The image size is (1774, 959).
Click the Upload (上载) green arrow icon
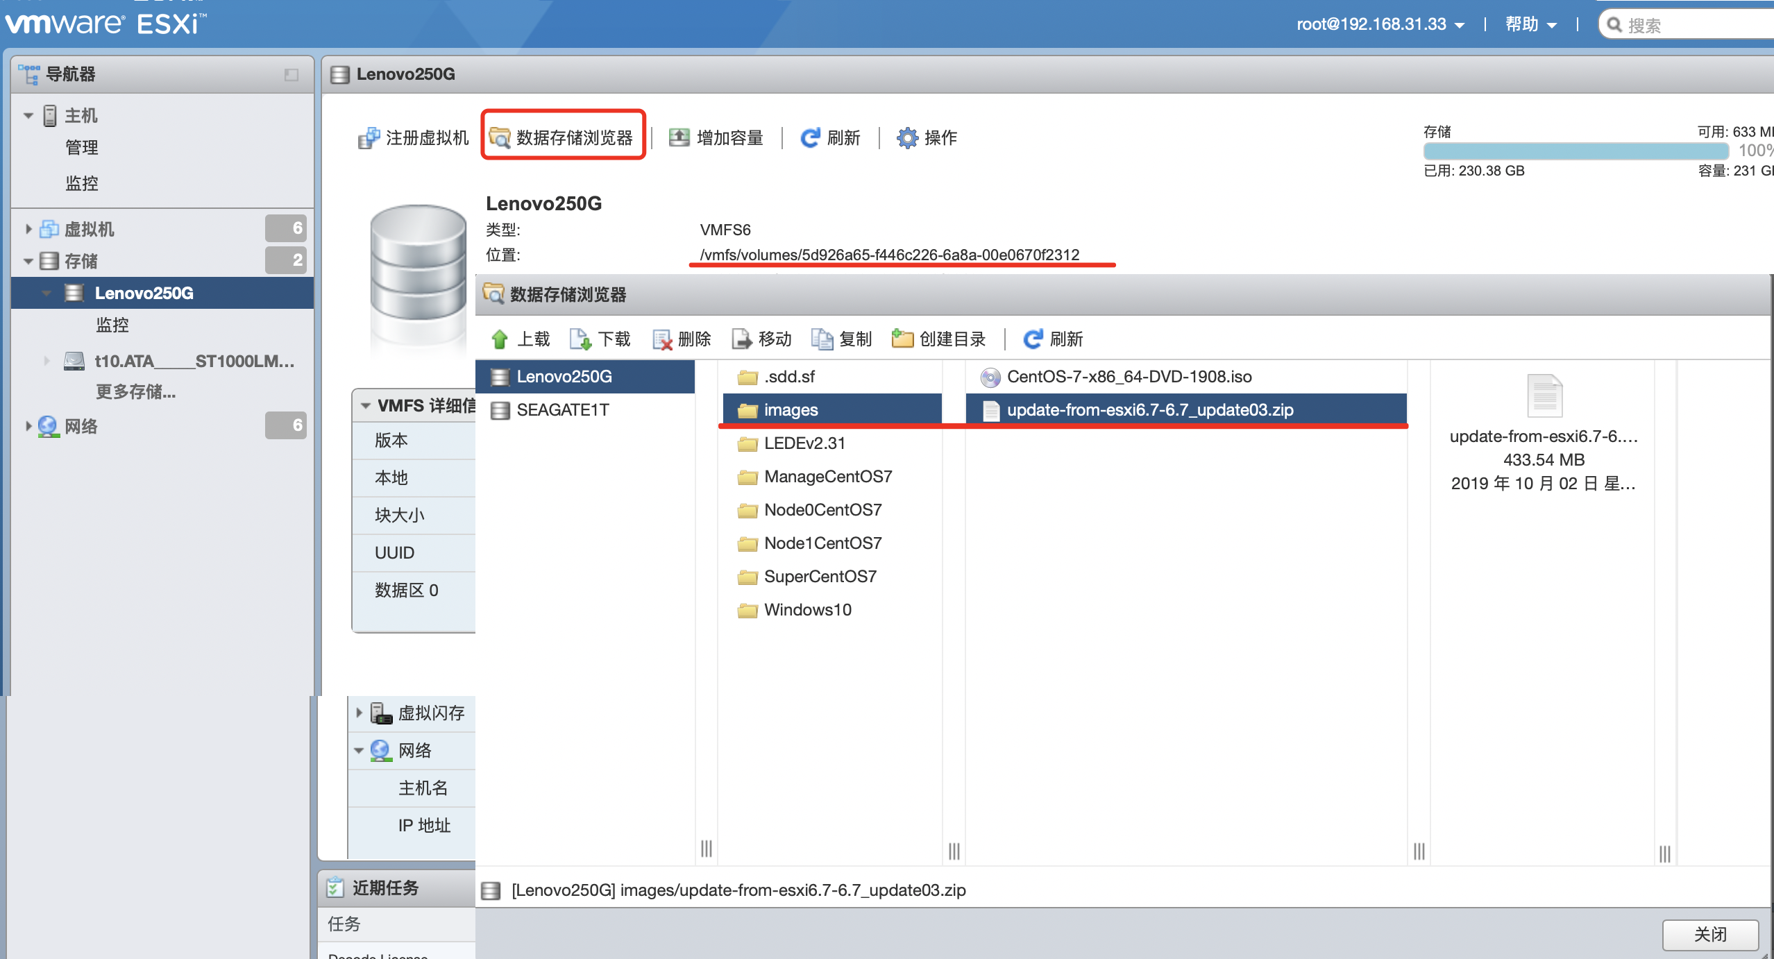click(x=499, y=339)
